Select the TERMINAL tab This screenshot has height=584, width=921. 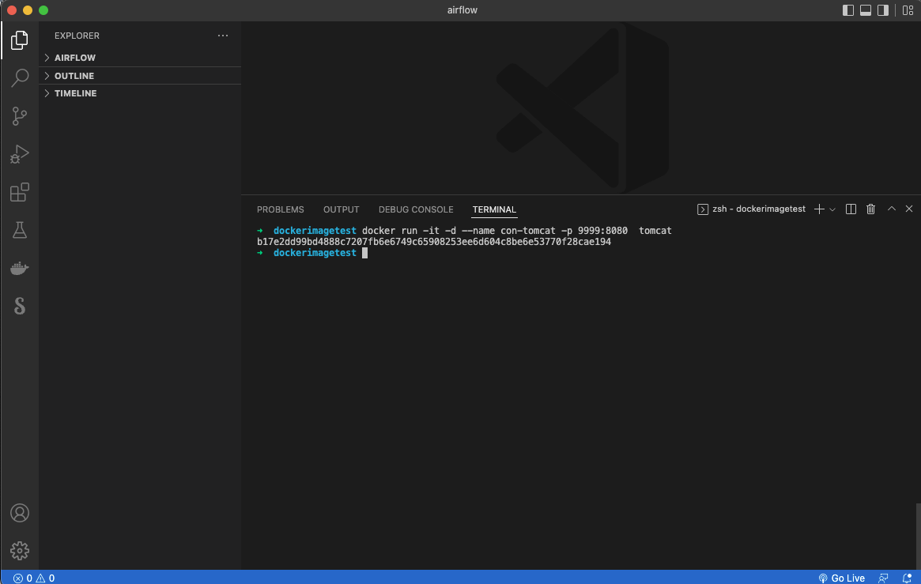pyautogui.click(x=494, y=209)
